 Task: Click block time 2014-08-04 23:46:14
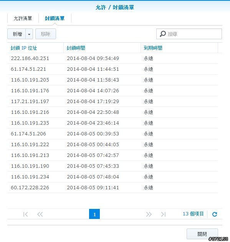pos(93,123)
